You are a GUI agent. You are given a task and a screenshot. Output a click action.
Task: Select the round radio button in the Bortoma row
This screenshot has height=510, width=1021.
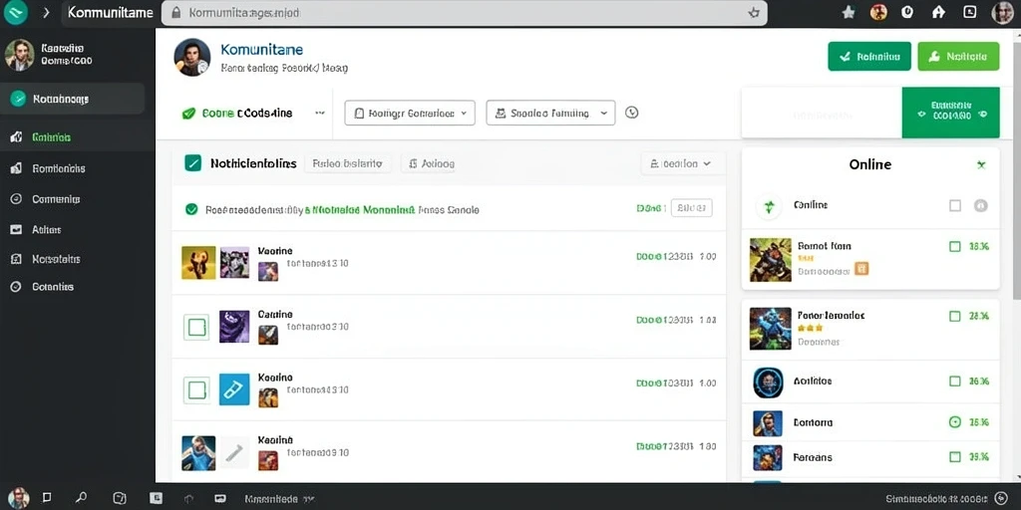[954, 422]
